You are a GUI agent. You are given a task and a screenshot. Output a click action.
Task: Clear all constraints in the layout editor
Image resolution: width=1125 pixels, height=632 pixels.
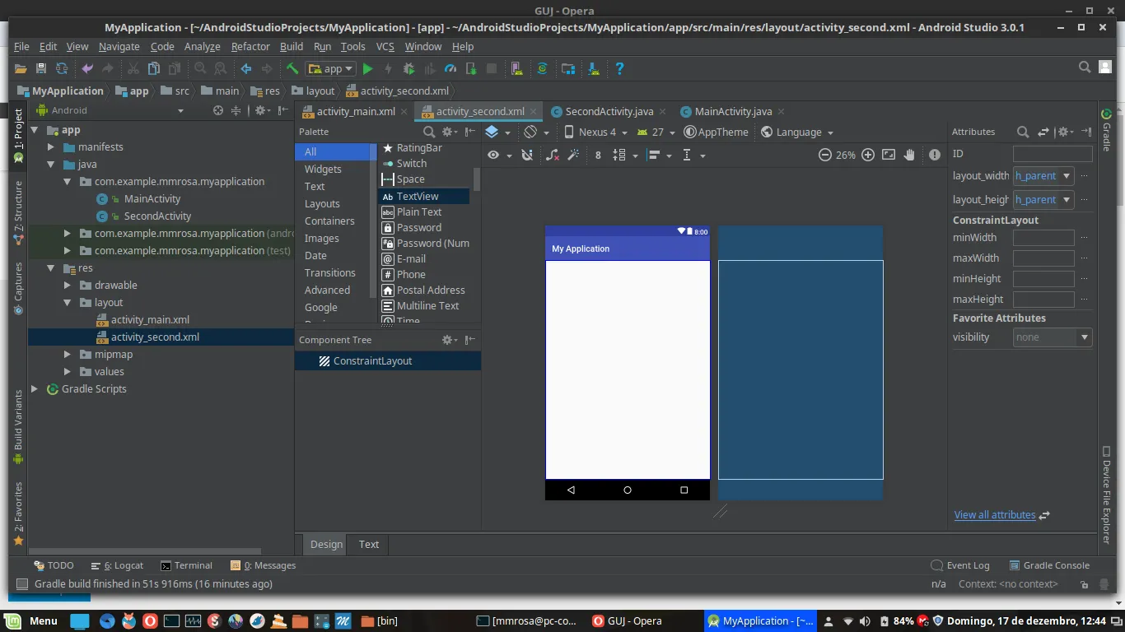552,155
